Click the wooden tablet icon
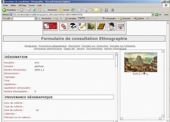 coord(101,27)
